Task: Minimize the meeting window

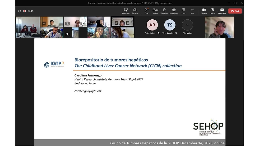Action: point(229,3)
